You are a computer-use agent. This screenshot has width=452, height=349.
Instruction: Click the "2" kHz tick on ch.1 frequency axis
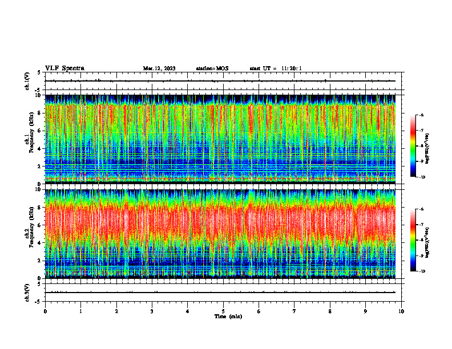40,167
